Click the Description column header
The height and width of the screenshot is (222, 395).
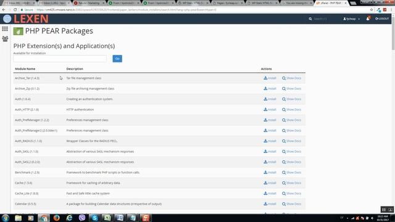(x=75, y=68)
